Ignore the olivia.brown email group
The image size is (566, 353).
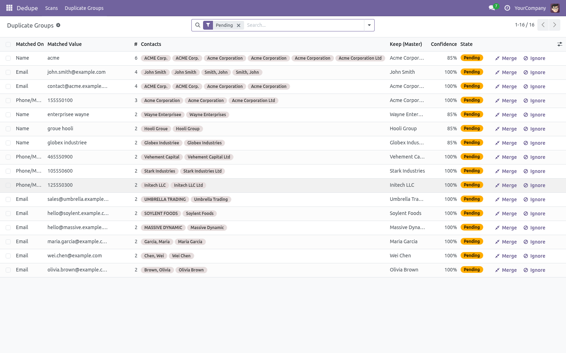point(534,270)
